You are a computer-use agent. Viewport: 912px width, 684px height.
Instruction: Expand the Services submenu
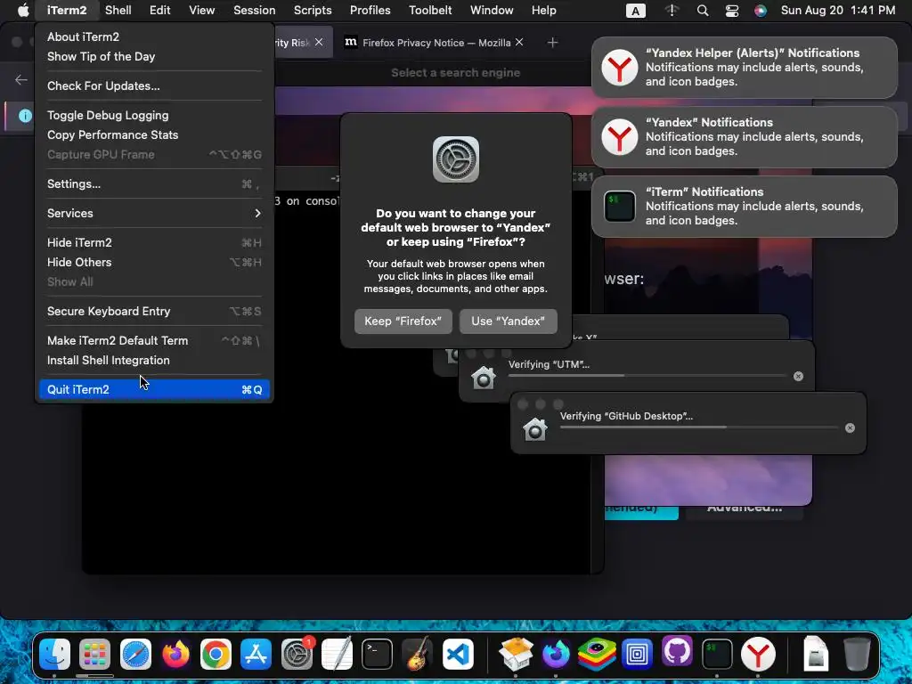[154, 214]
